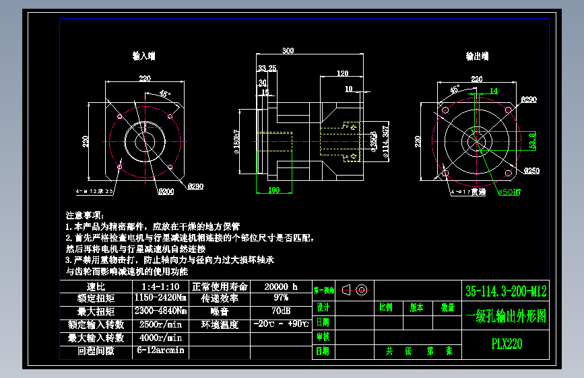Click the '设计' title block label

tap(323, 307)
